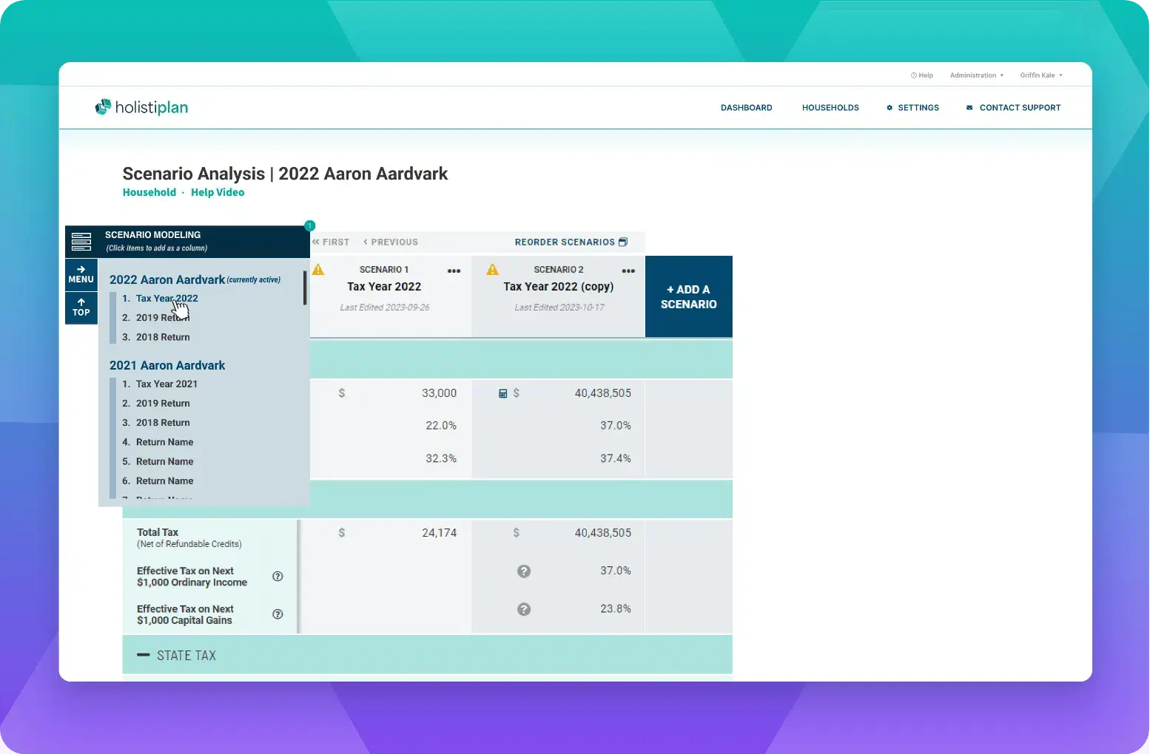Go to the Dashboard page
Viewport: 1150px width, 754px height.
pos(746,108)
